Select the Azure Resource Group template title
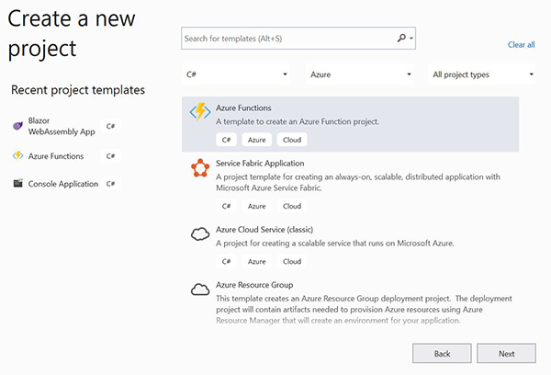The image size is (551, 375). (x=254, y=285)
